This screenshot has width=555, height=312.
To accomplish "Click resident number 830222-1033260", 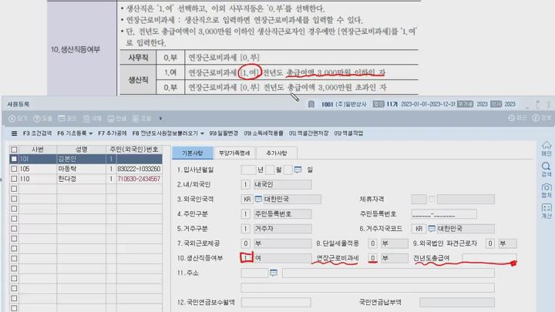I will click(139, 169).
